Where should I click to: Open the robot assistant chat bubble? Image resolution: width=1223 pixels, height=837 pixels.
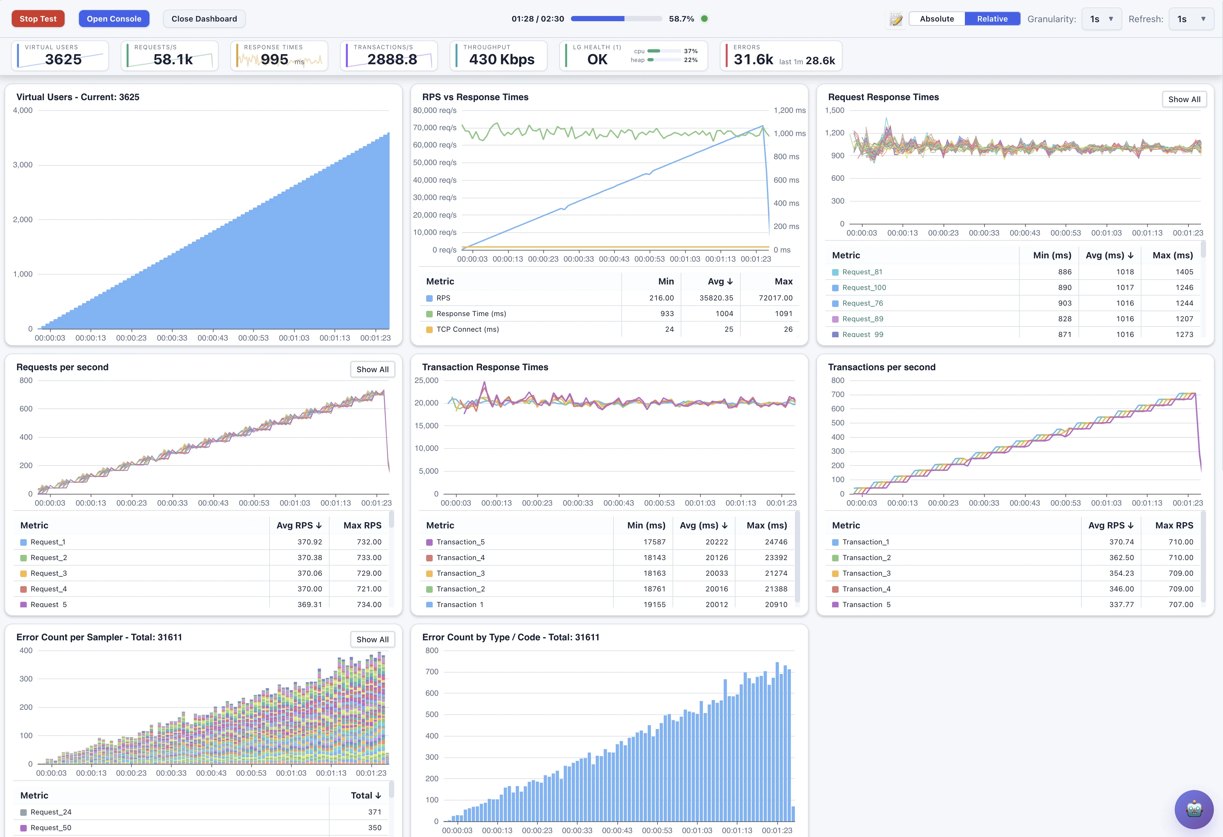1194,809
